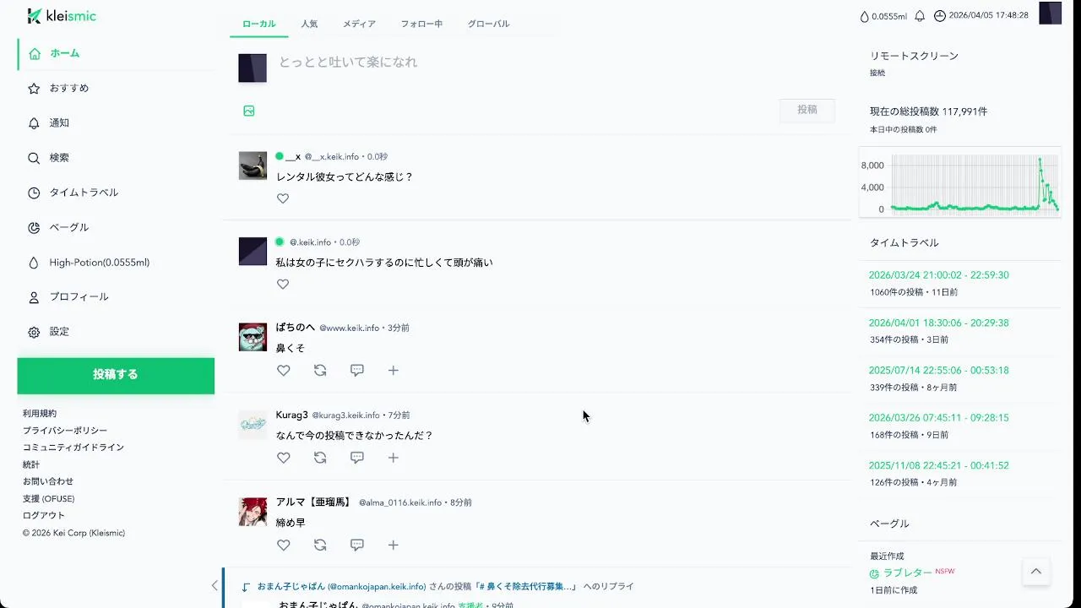Open the profile avatar menu at top right

(1050, 14)
